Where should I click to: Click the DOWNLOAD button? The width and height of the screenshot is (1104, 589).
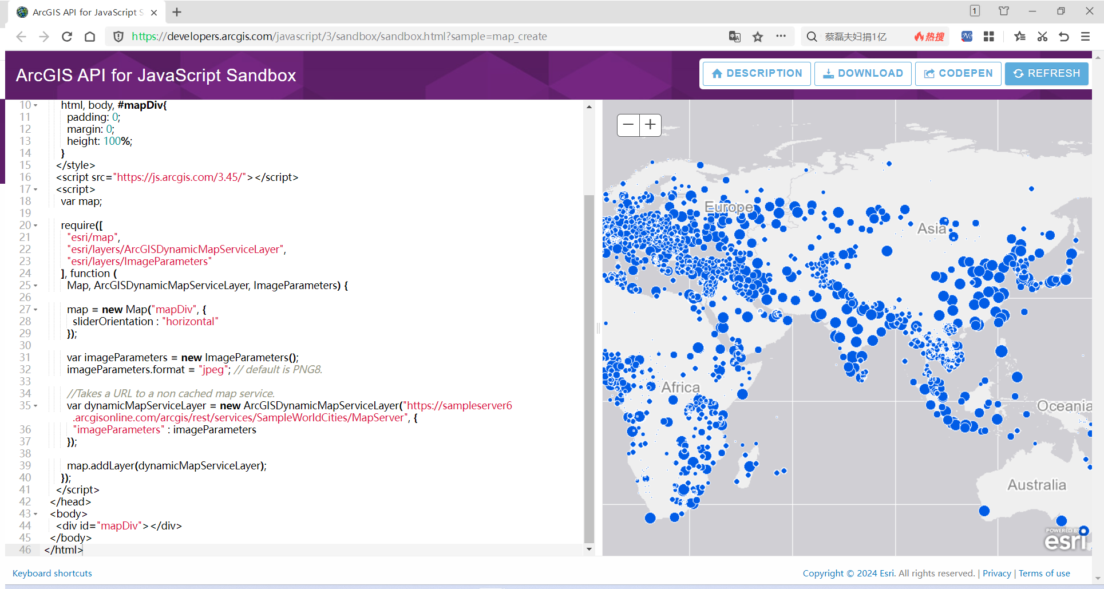coord(862,74)
